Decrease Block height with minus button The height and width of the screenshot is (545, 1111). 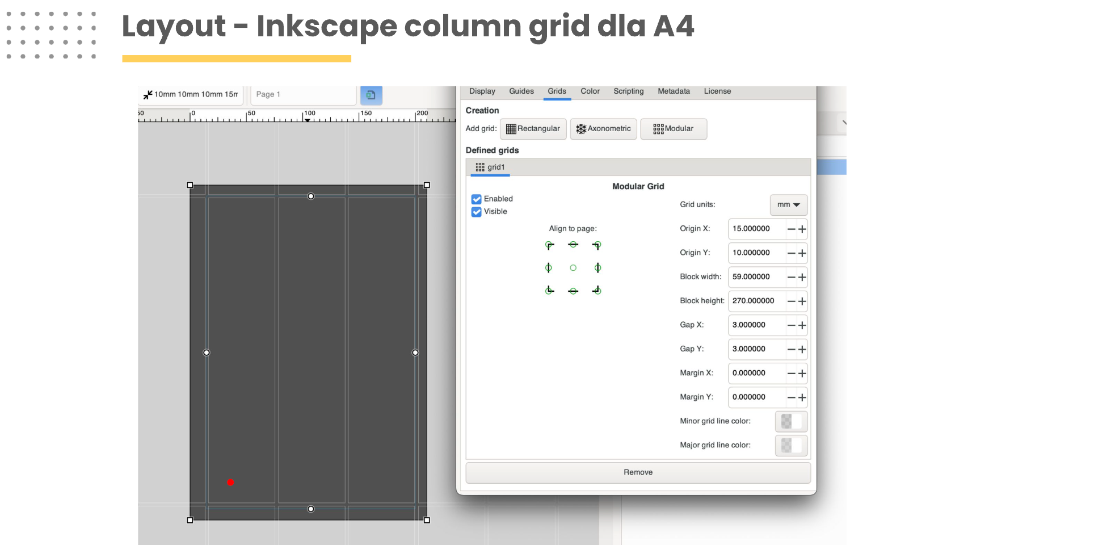point(791,301)
